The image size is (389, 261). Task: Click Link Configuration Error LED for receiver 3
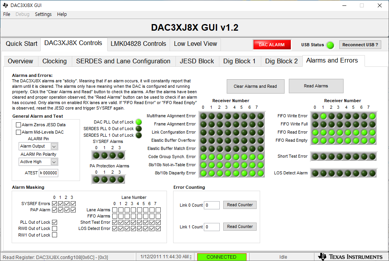click(x=228, y=132)
